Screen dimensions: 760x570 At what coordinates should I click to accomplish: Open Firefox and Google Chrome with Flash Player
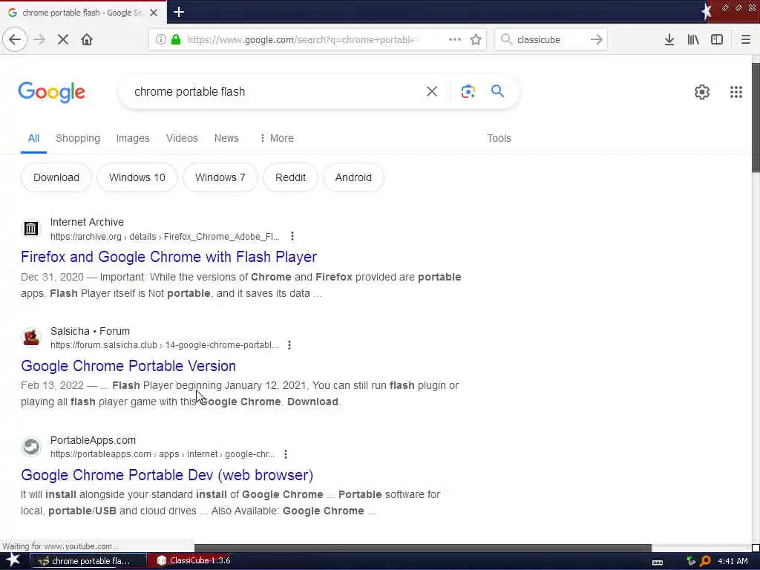[x=168, y=256]
